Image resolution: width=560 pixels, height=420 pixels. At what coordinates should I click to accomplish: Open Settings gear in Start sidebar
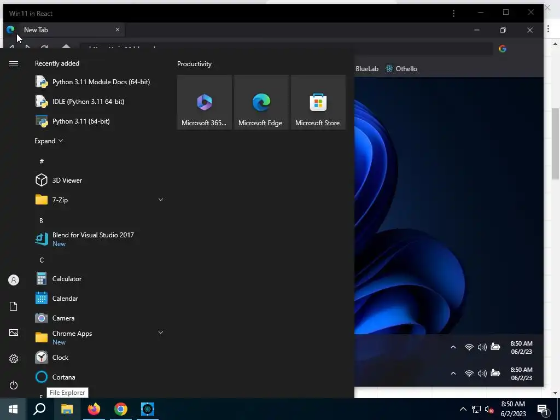[x=14, y=359]
